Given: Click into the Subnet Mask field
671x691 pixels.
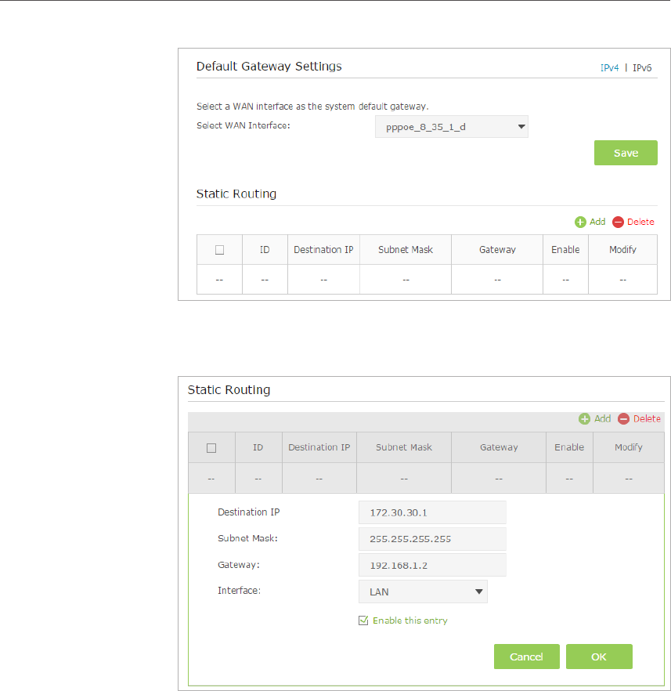Looking at the screenshot, I should (x=432, y=539).
